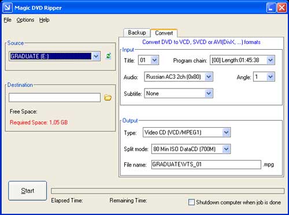The width and height of the screenshot is (289, 215).
Task: Open the Audio track dropdown
Action: click(209, 77)
